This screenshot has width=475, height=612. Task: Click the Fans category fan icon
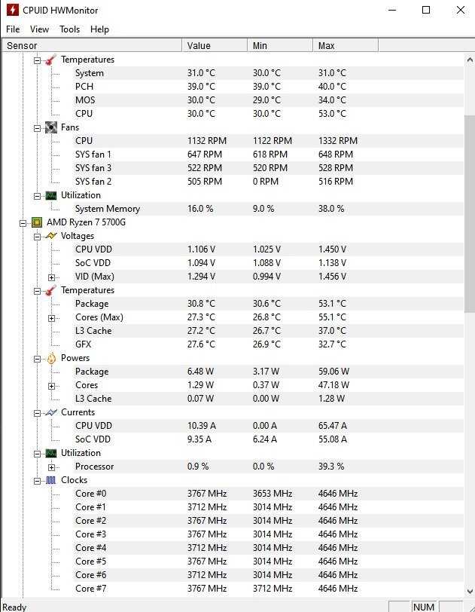point(51,127)
